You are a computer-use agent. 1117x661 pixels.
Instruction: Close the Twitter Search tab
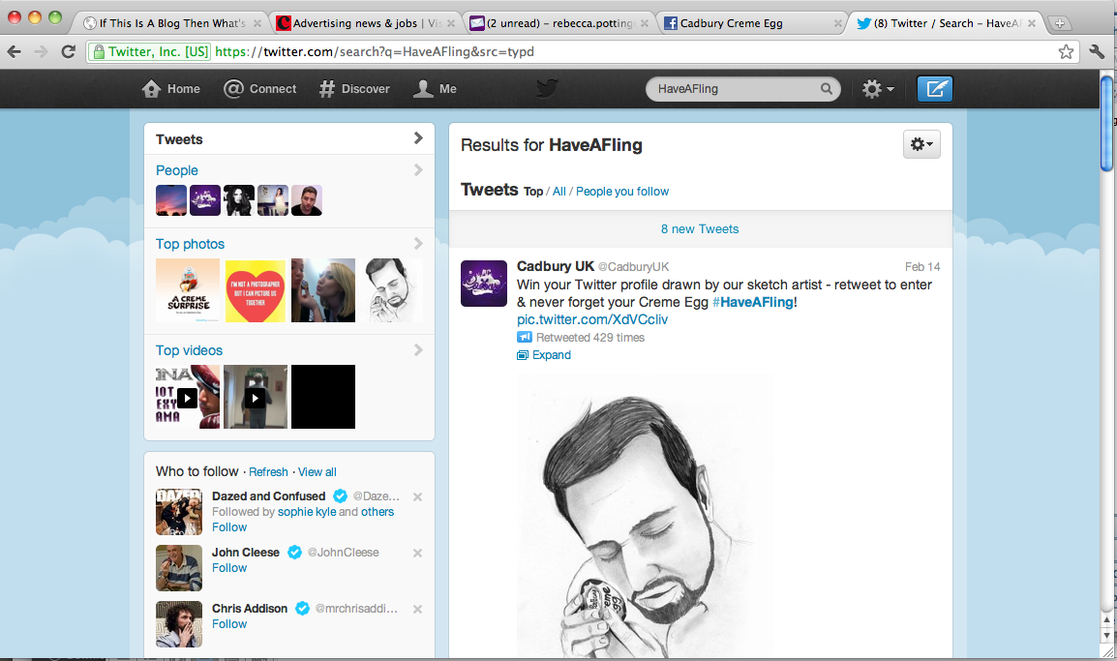(1032, 23)
